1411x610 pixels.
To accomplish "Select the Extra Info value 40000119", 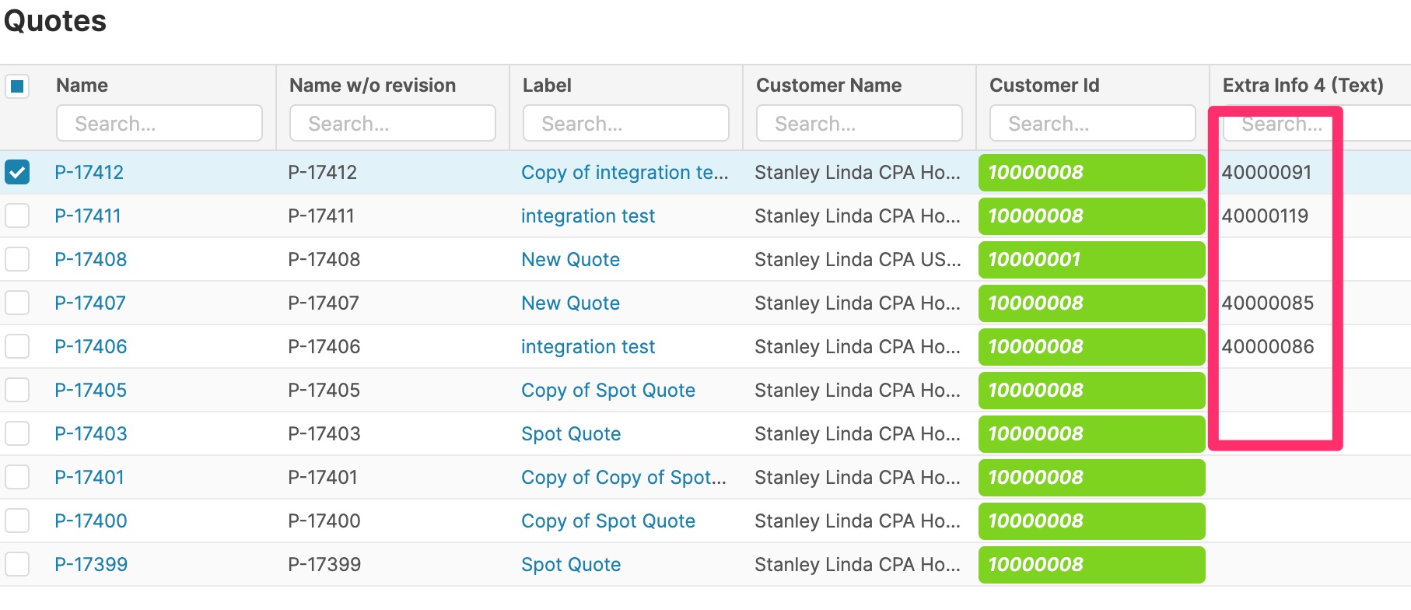I will pyautogui.click(x=1265, y=216).
